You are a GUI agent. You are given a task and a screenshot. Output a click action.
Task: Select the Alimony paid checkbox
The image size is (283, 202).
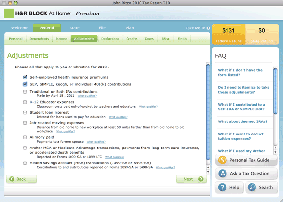coord(25,137)
